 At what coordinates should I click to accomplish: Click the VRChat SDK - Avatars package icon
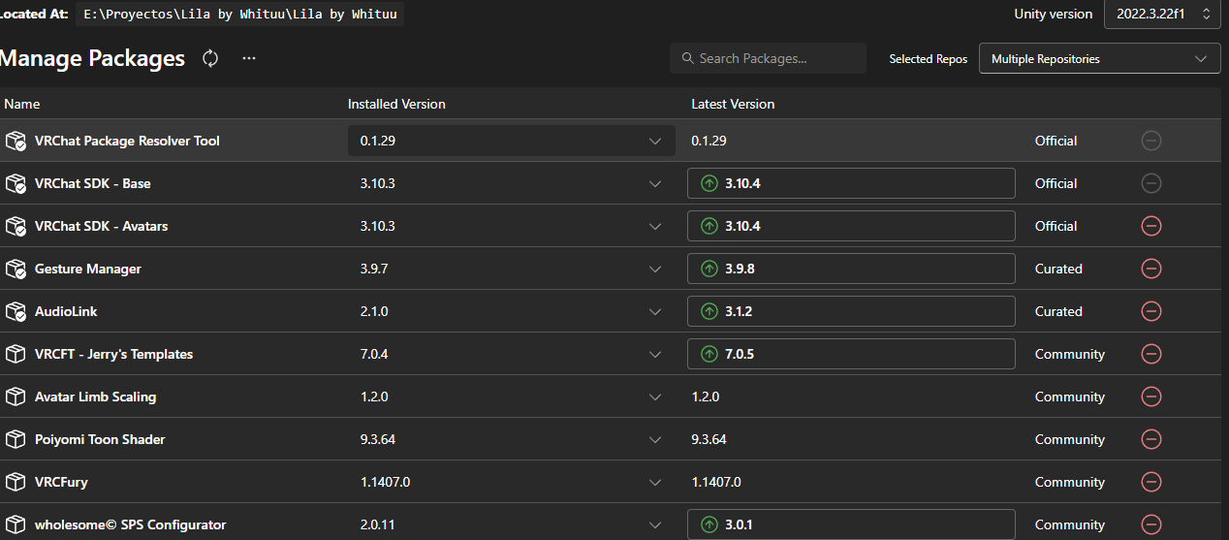[x=16, y=226]
